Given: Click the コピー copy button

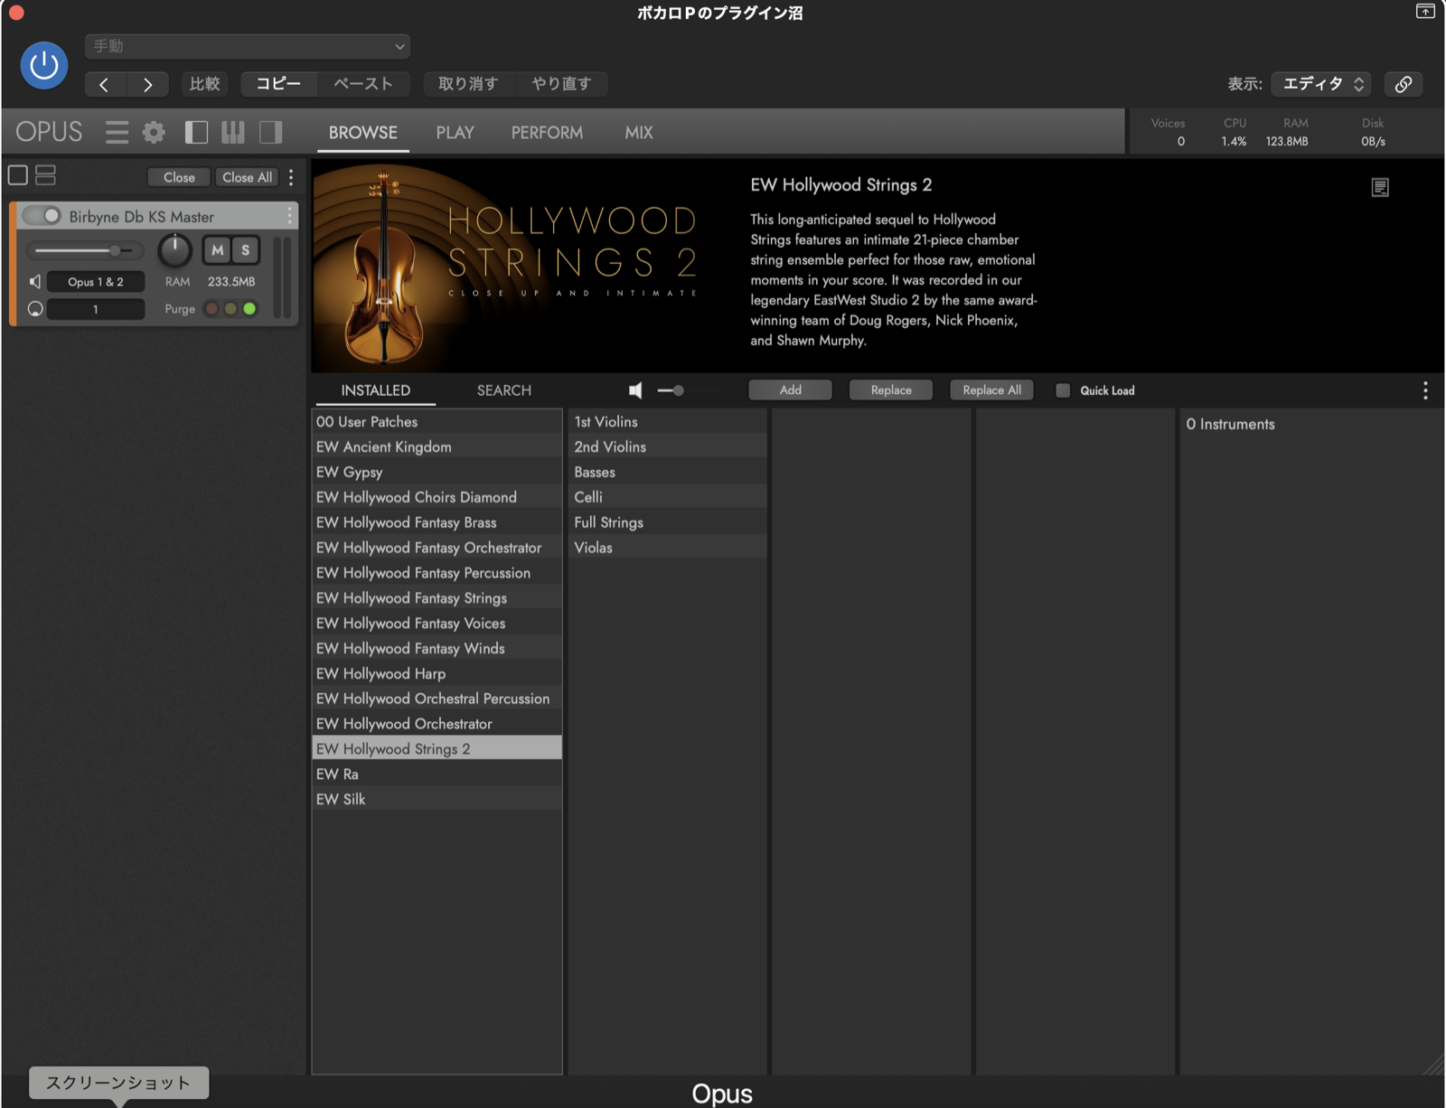Looking at the screenshot, I should tap(278, 84).
